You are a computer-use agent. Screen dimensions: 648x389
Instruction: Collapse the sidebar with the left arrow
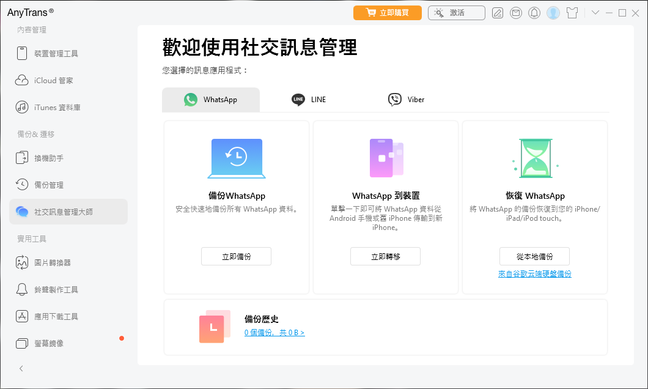[x=21, y=368]
